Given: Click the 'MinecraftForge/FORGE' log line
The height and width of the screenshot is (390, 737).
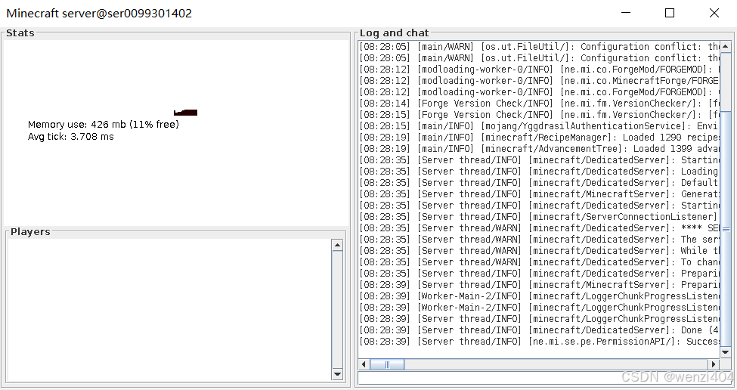Looking at the screenshot, I should [x=539, y=80].
